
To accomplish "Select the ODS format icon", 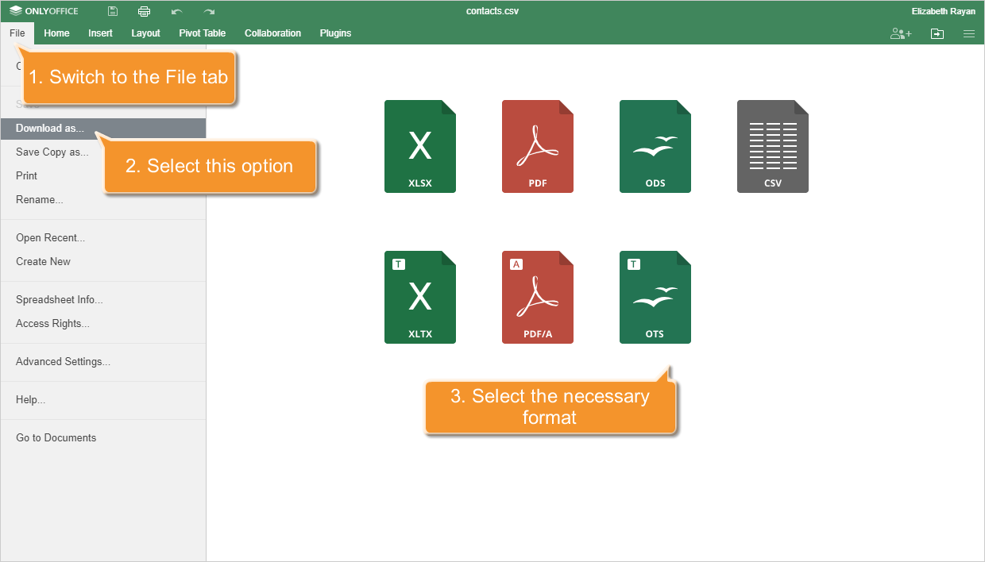I will point(655,146).
